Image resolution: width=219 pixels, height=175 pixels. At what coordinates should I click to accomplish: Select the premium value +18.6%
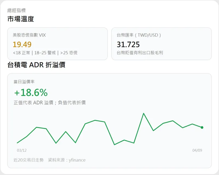point(31,92)
